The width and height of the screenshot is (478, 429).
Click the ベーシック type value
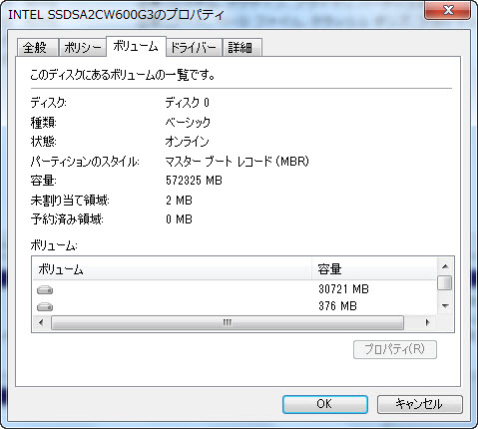pos(188,122)
